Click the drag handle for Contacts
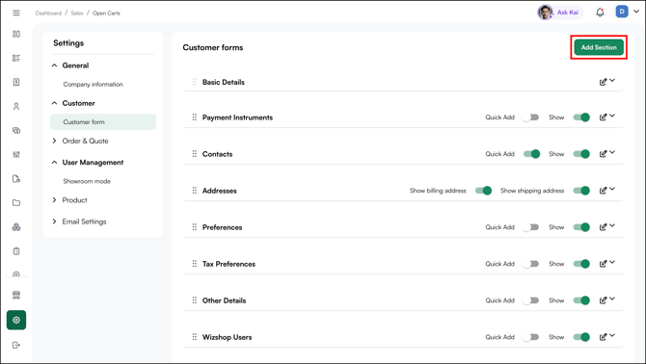 195,154
